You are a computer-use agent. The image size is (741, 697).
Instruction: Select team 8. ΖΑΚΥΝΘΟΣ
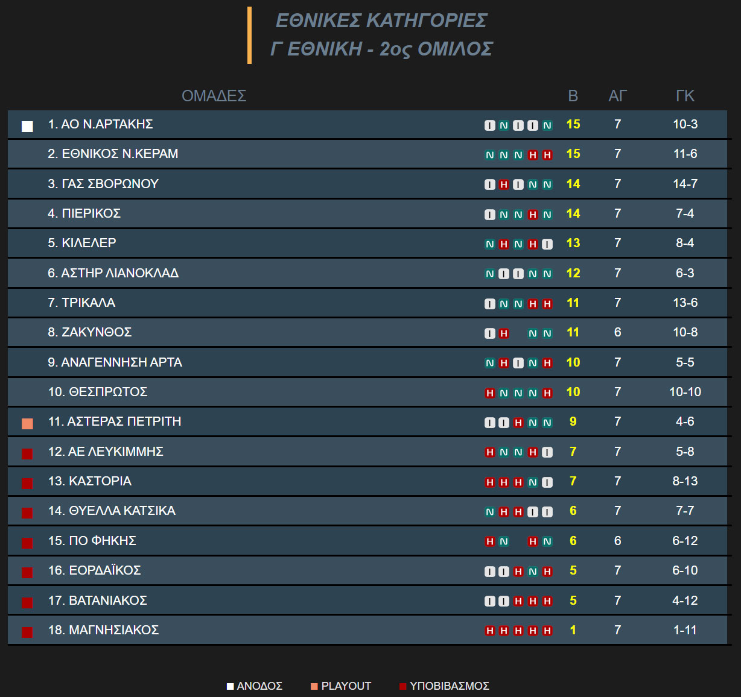click(90, 332)
